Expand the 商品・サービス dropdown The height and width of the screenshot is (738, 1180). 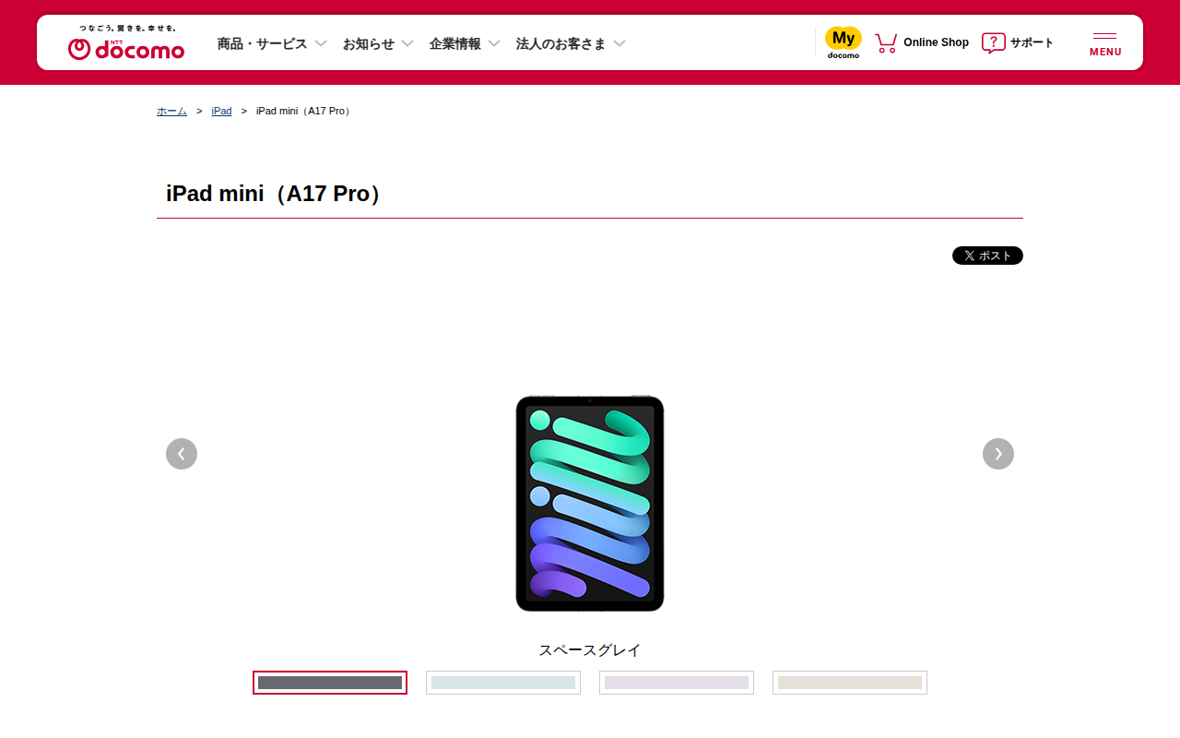(x=272, y=43)
